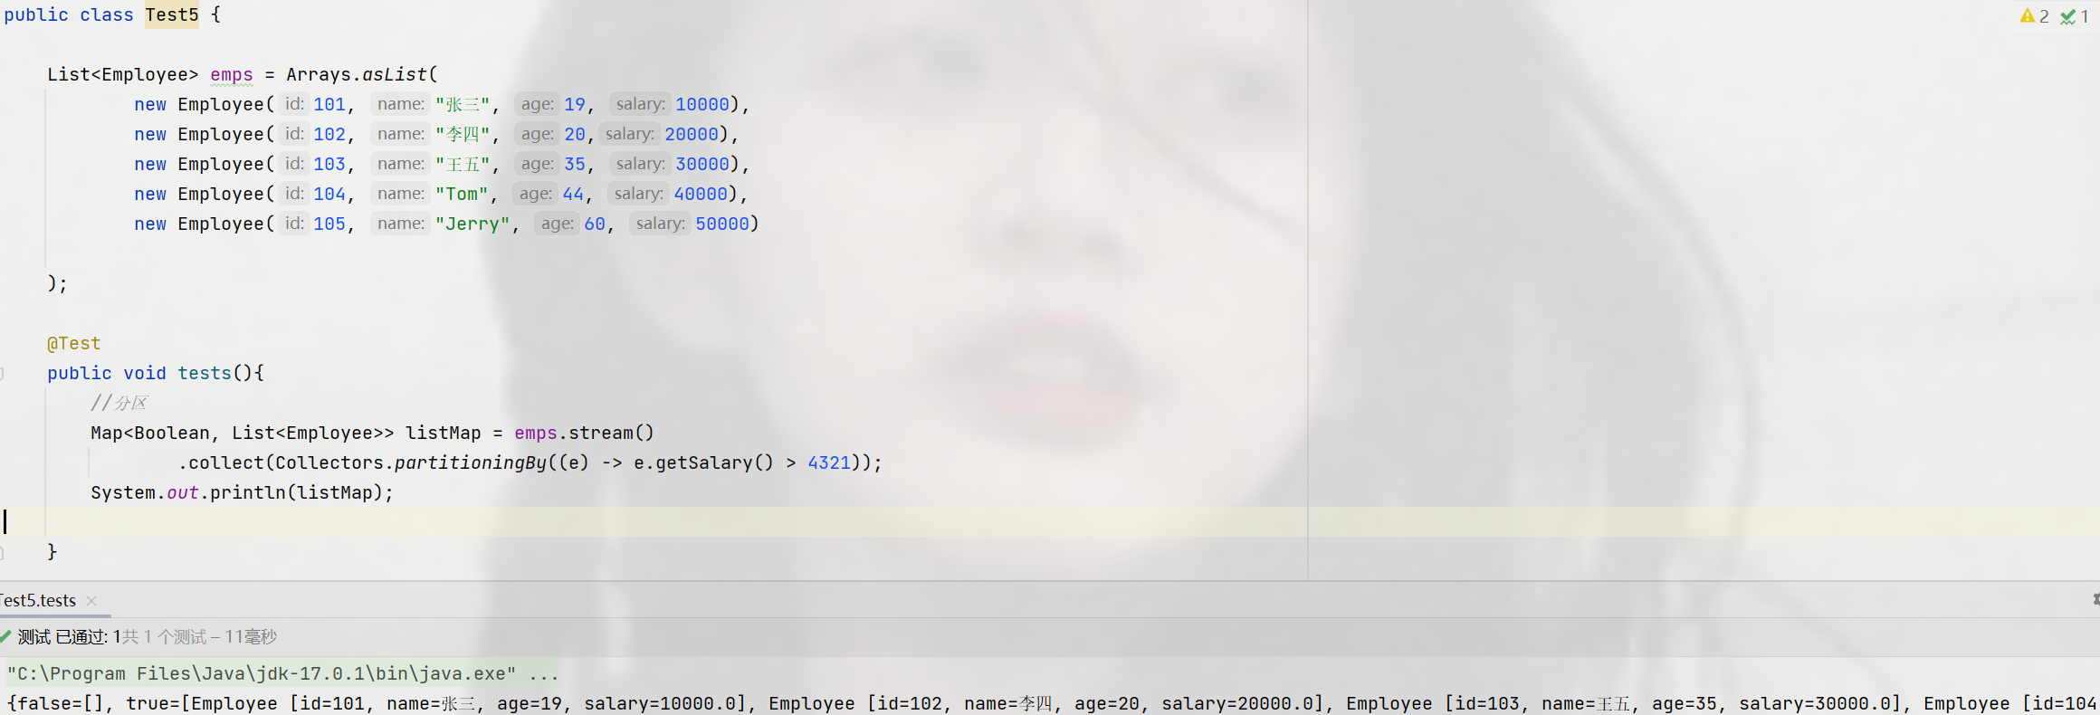Click the console output line starting '{false=[]'
Screen dimensions: 2100x715
coord(1050,703)
